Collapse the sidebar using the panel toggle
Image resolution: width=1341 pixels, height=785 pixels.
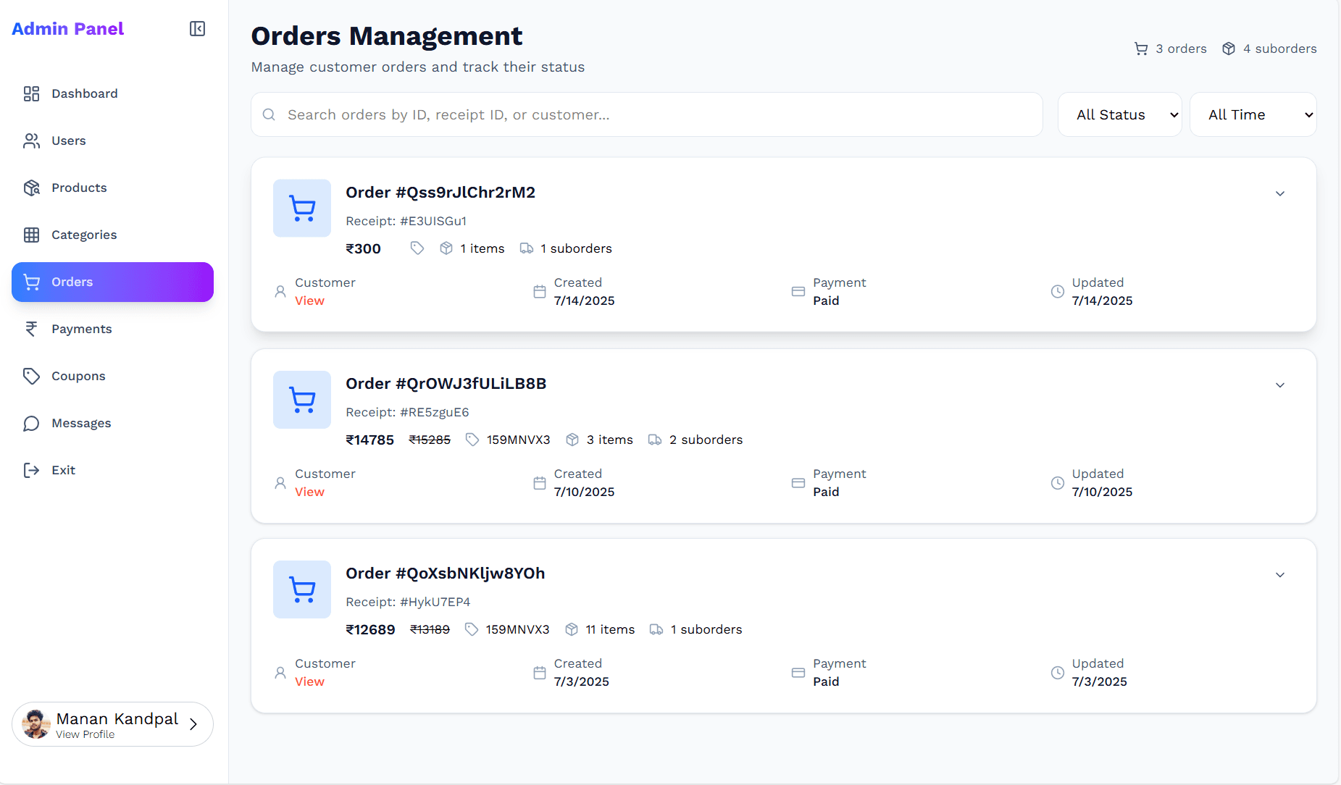point(196,29)
